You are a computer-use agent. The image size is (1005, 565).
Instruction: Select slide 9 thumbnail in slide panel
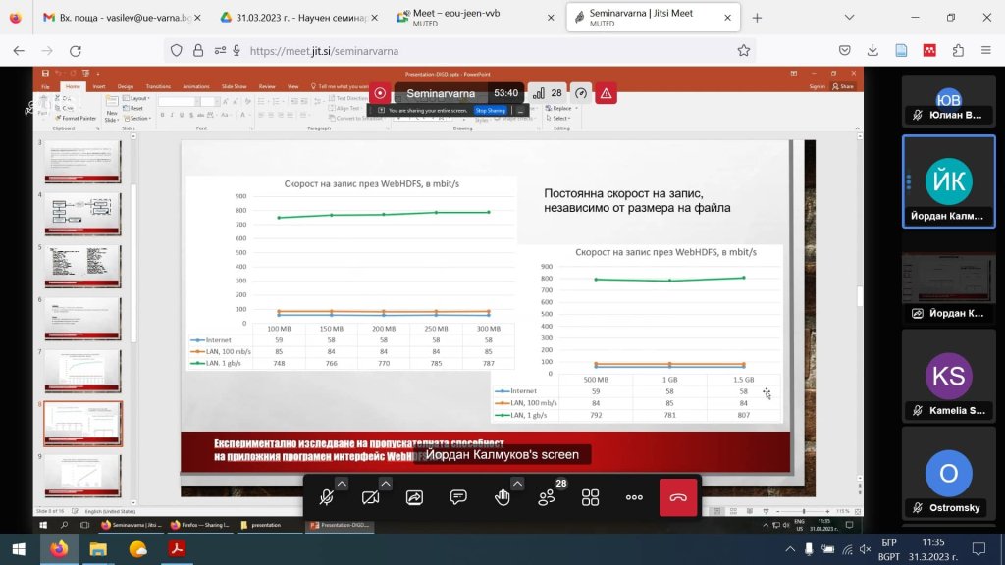pos(82,476)
